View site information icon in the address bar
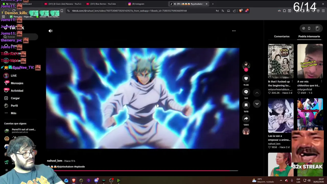 68,11
